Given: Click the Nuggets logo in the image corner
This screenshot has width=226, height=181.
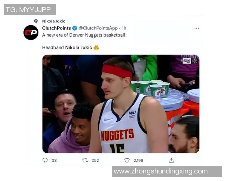Looking at the screenshot, I should 195,61.
